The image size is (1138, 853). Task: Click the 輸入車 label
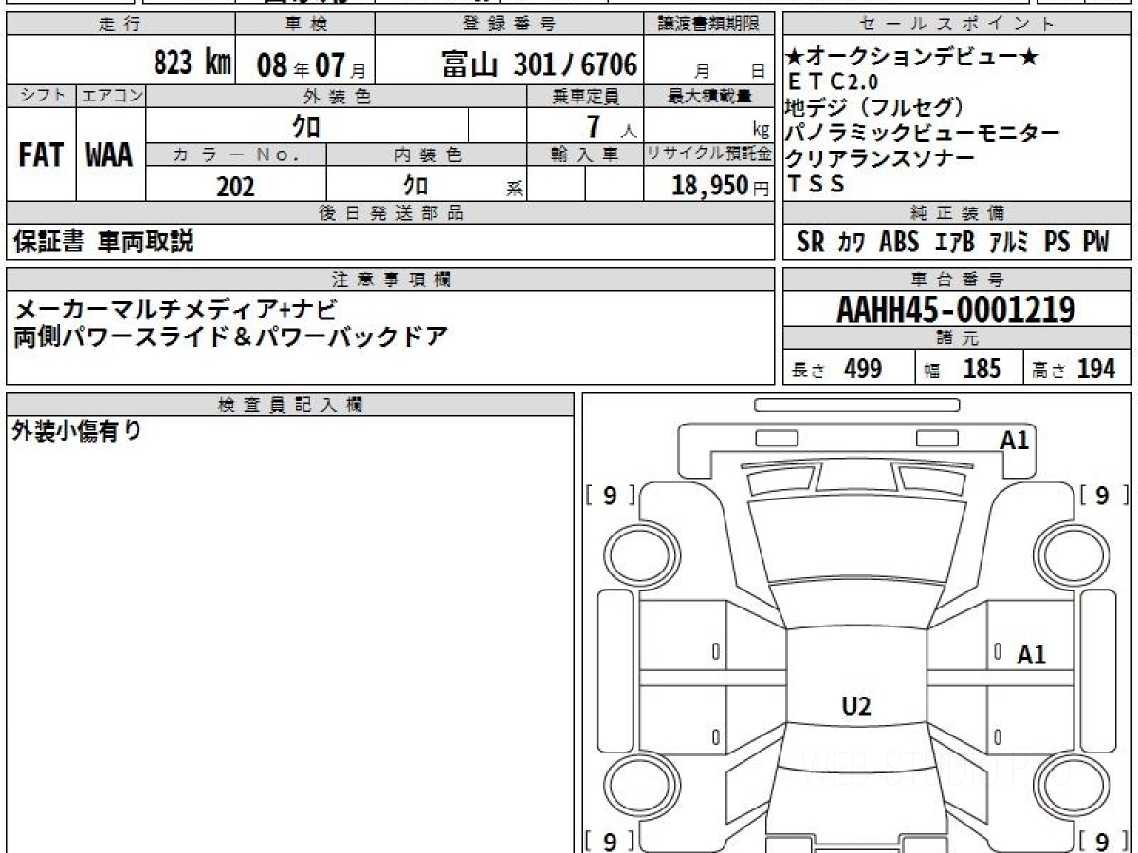[x=585, y=154]
